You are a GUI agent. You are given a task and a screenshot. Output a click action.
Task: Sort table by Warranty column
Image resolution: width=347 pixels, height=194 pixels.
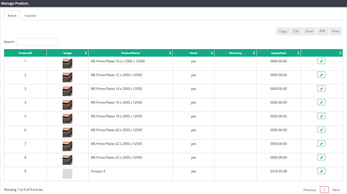coord(235,53)
